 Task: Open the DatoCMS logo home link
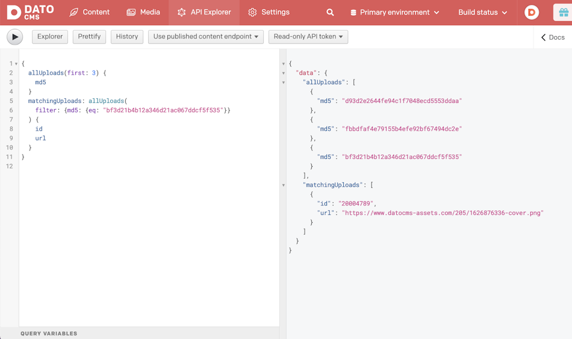click(x=30, y=13)
